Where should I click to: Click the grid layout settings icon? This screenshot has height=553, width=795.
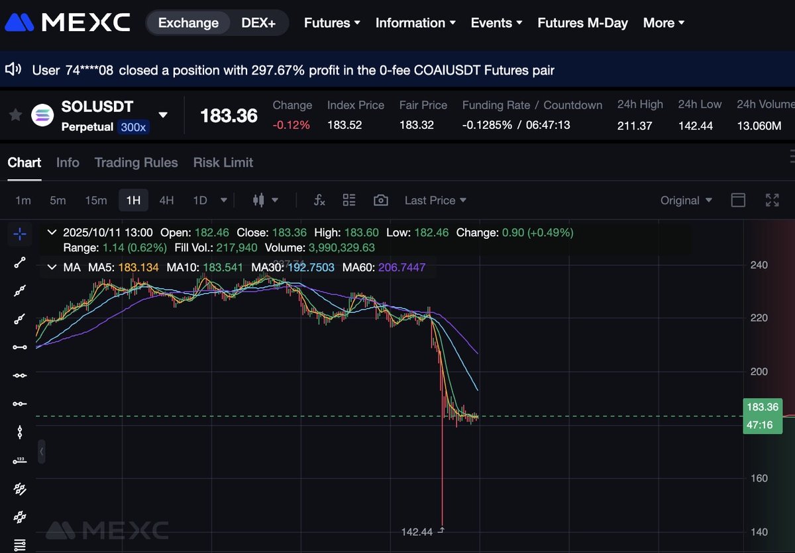tap(349, 200)
